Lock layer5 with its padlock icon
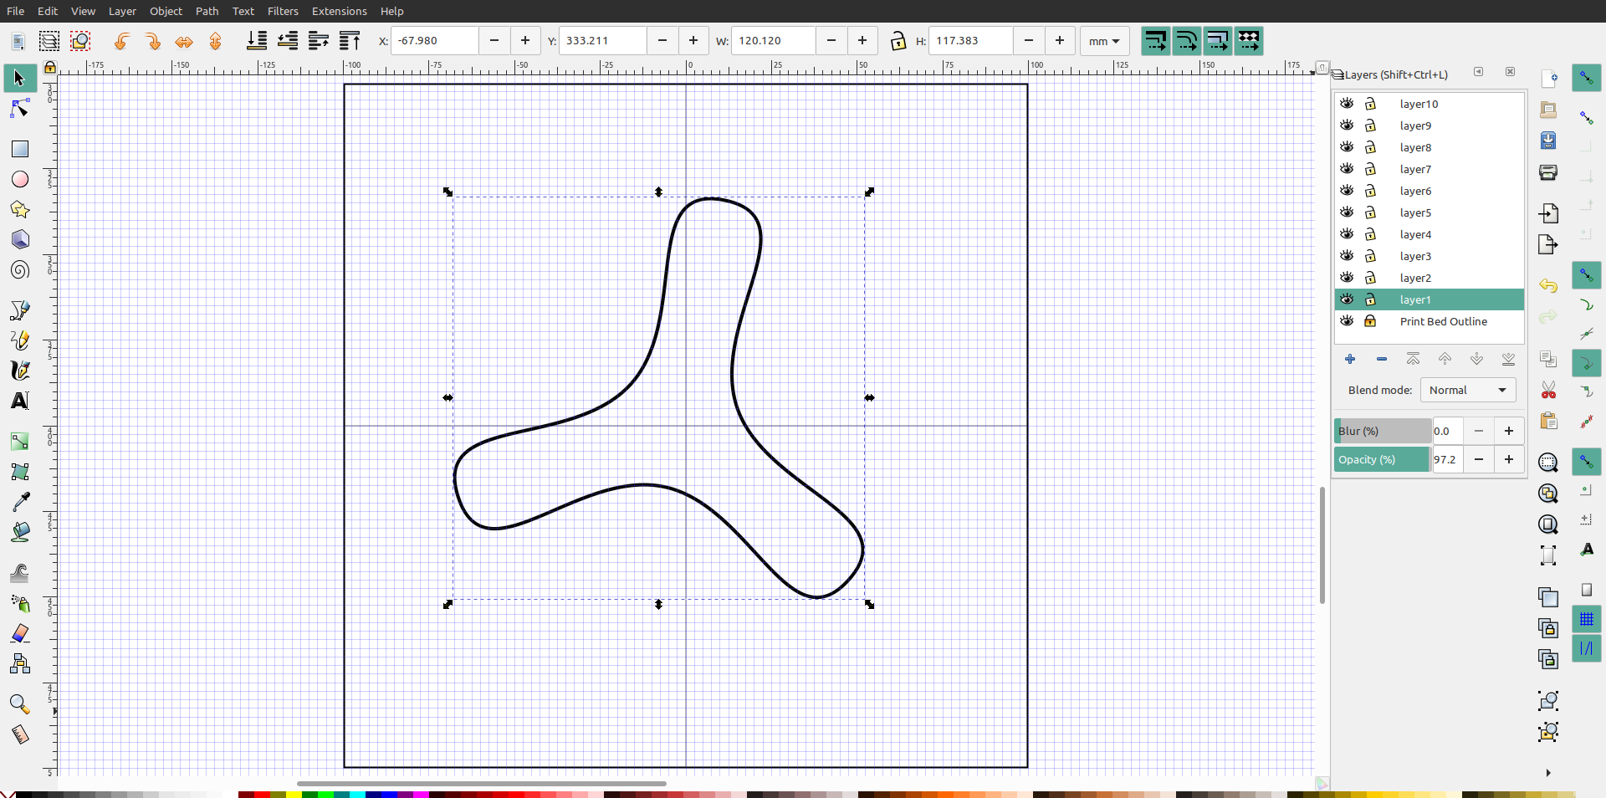Viewport: 1606px width, 798px height. 1370,212
